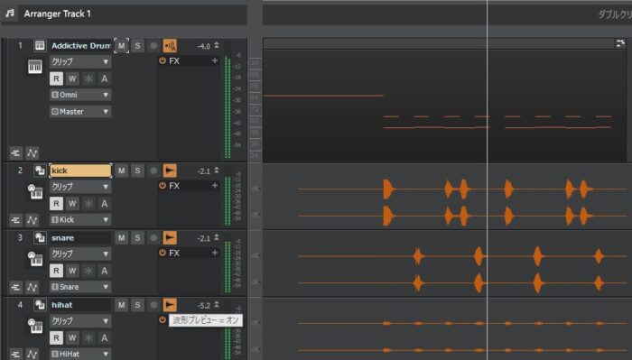Show snare track automation lanes
This screenshot has height=360, width=632.
[32, 287]
